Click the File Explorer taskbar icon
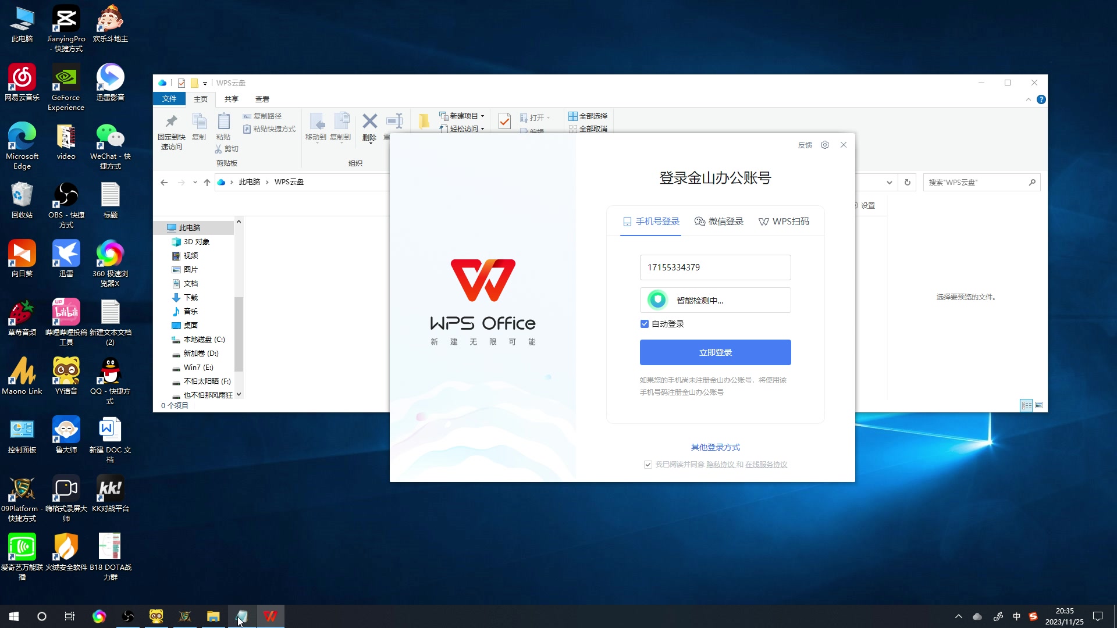Viewport: 1117px width, 628px height. [x=214, y=616]
